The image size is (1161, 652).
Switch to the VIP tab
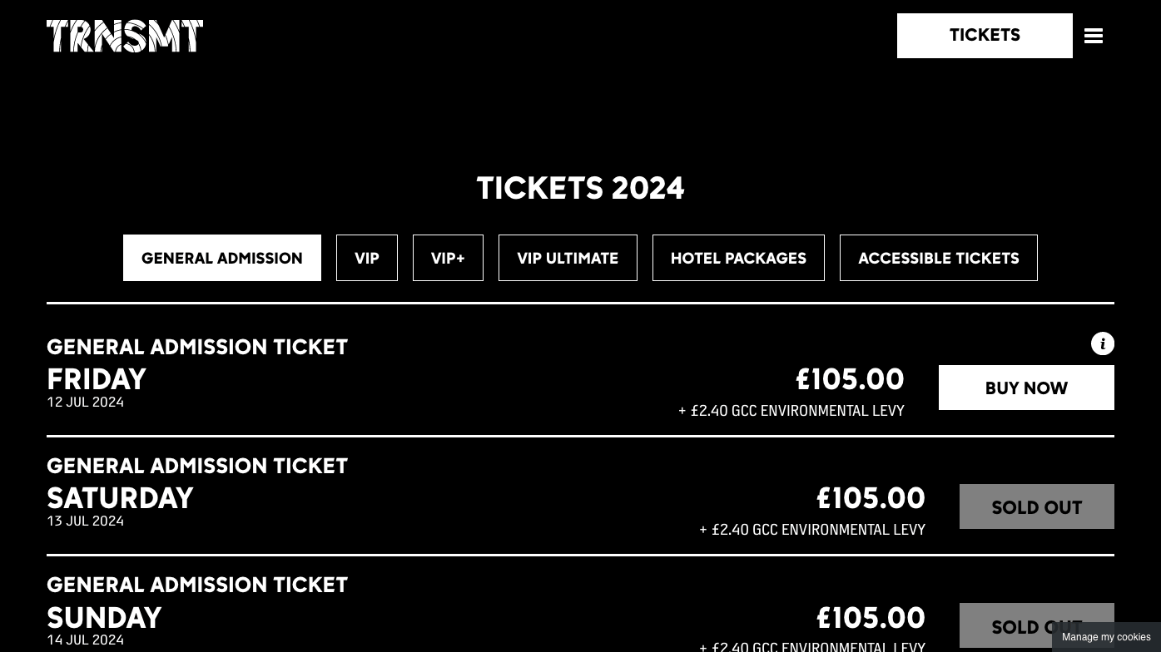click(367, 258)
